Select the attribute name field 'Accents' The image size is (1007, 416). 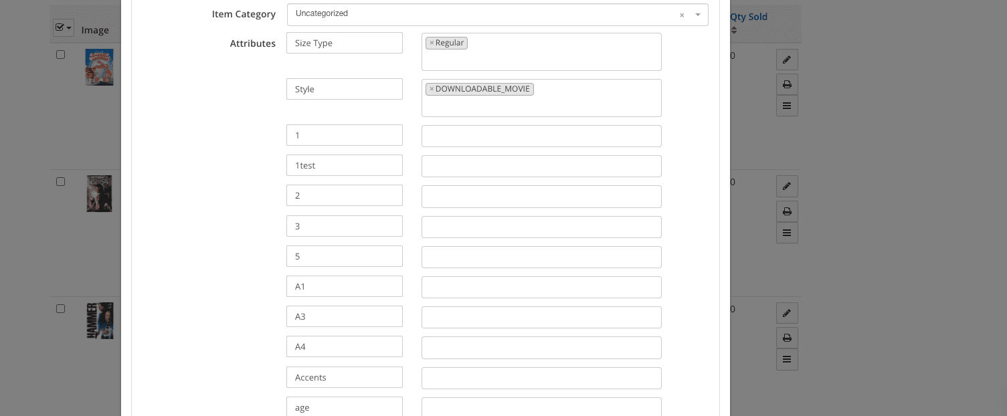345,377
